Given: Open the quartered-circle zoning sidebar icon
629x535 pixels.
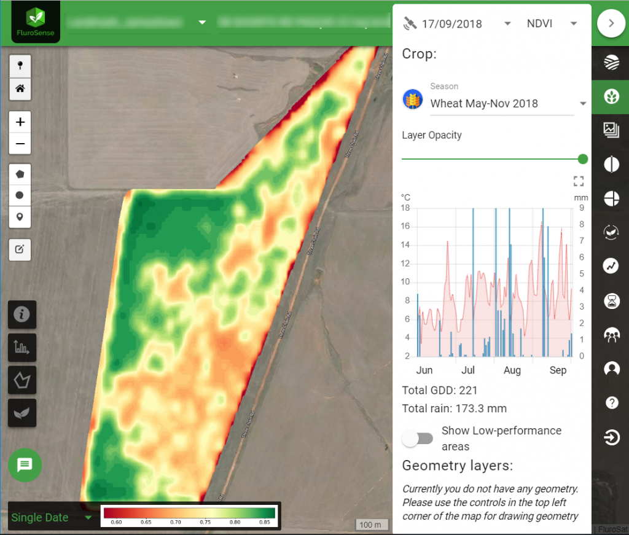Looking at the screenshot, I should click(x=611, y=198).
